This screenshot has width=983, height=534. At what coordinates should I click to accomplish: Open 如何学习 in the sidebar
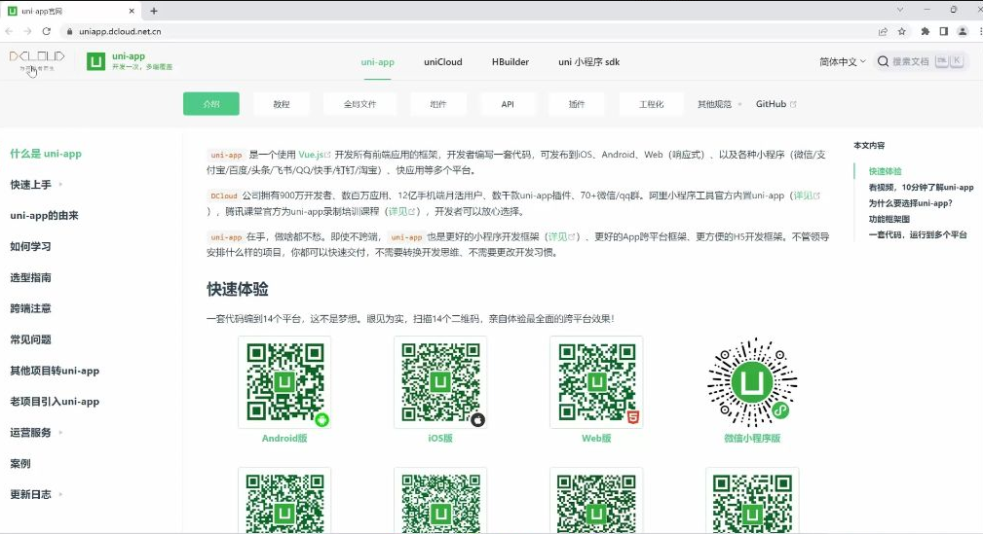tap(30, 247)
